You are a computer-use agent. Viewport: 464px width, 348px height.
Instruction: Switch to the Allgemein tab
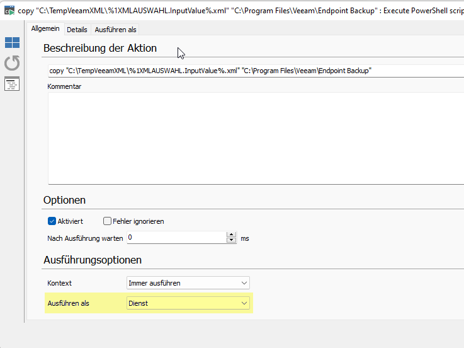45,29
